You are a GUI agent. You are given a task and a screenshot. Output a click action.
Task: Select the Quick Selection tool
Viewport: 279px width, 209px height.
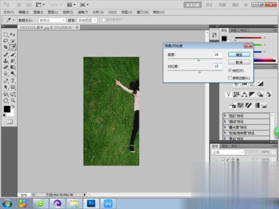tap(13, 41)
